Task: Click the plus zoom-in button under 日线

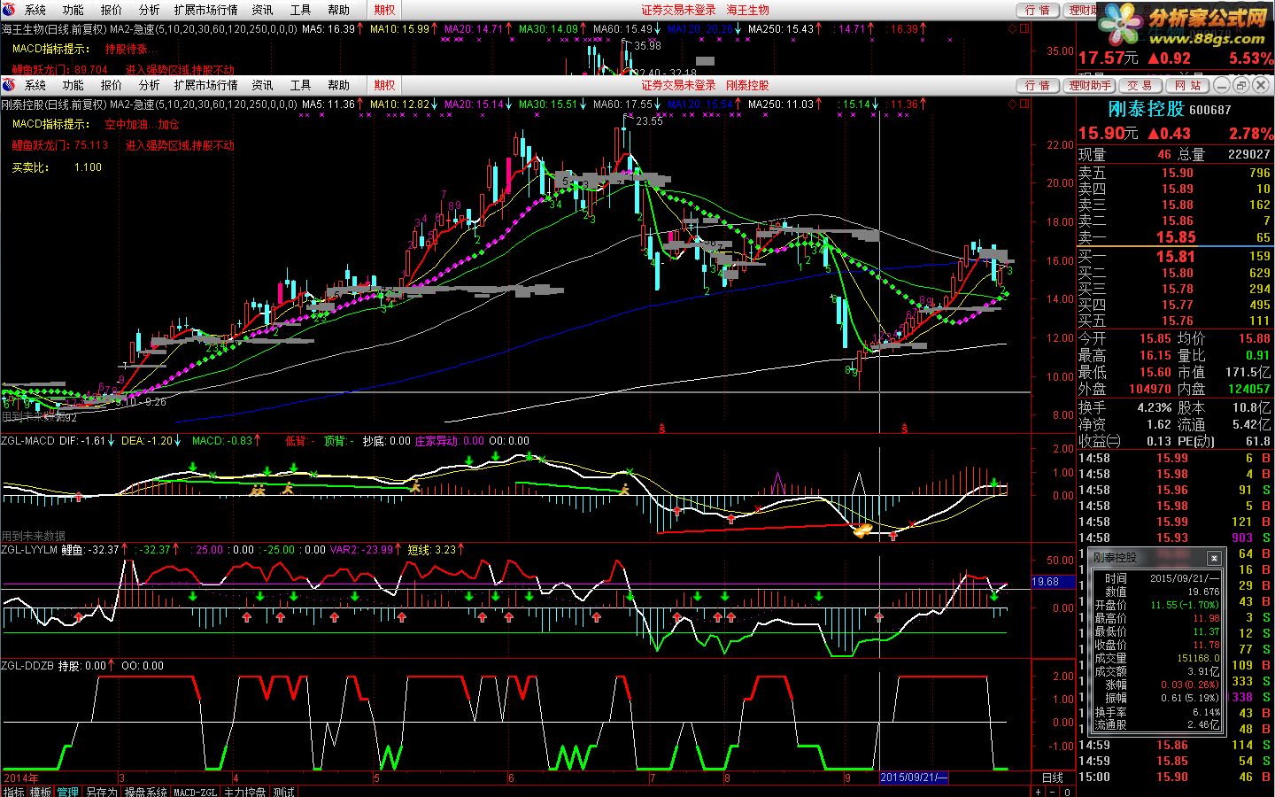Action: click(x=1038, y=792)
